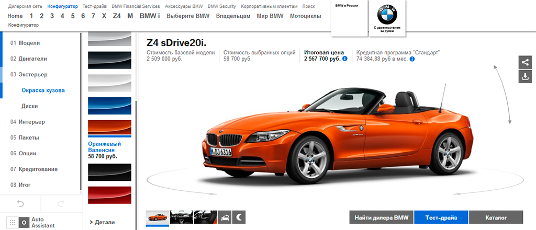The height and width of the screenshot is (230, 536).
Task: Click the redo arrow icon
Action: click(61, 204)
